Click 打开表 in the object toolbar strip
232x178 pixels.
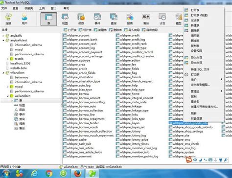pos(70,30)
